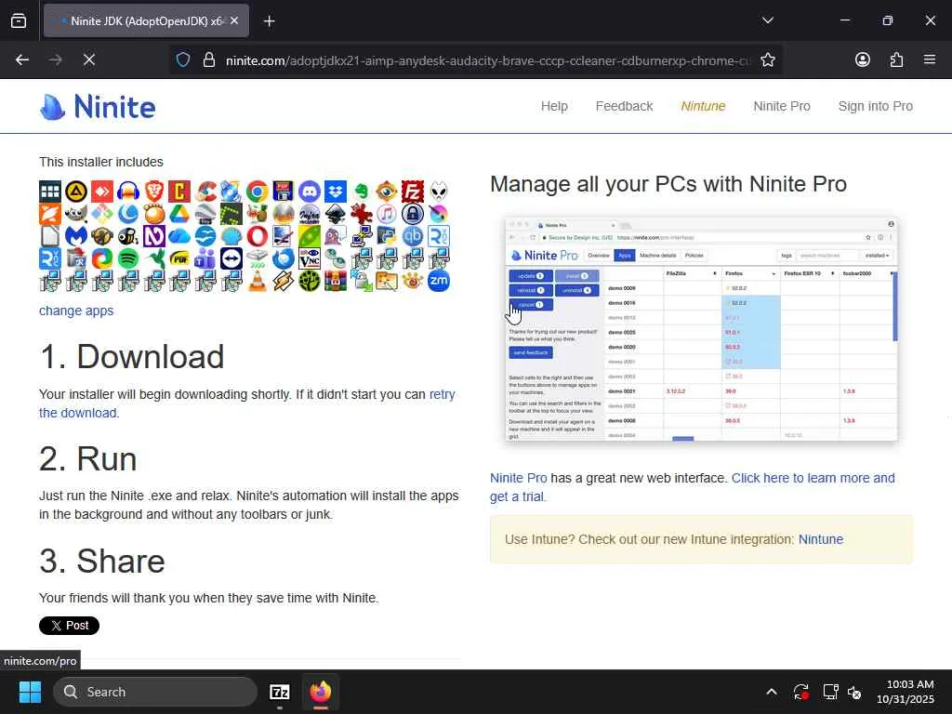Click the Evernote elephant icon
The image size is (952, 714).
pos(362,192)
